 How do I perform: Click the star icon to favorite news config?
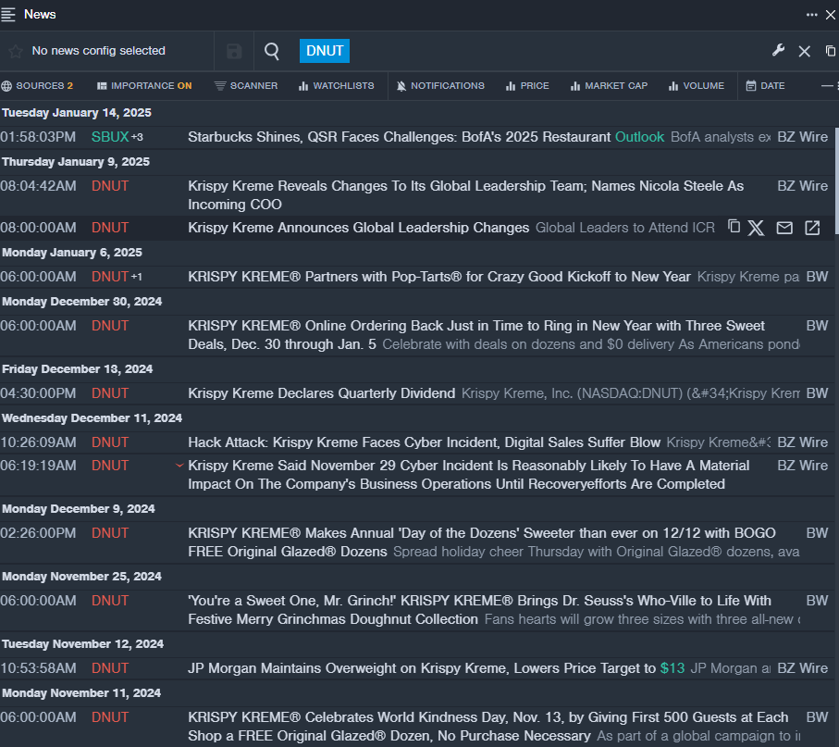(15, 51)
